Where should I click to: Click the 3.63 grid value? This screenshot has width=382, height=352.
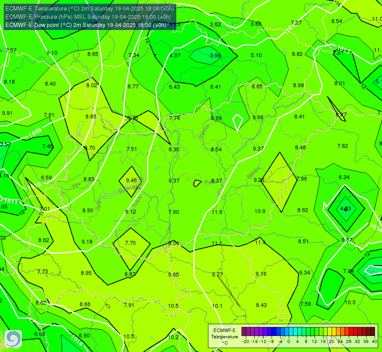point(215,24)
